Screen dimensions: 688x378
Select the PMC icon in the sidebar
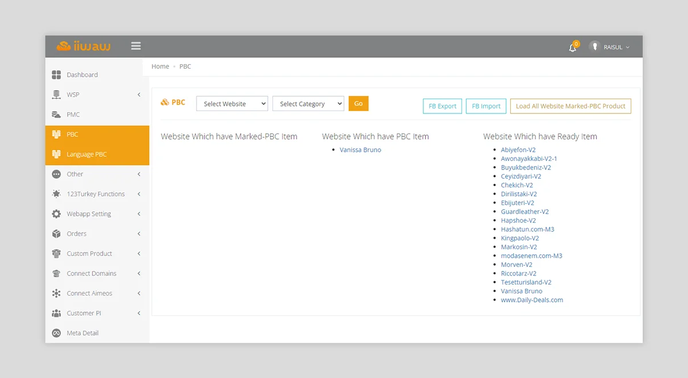pyautogui.click(x=56, y=114)
